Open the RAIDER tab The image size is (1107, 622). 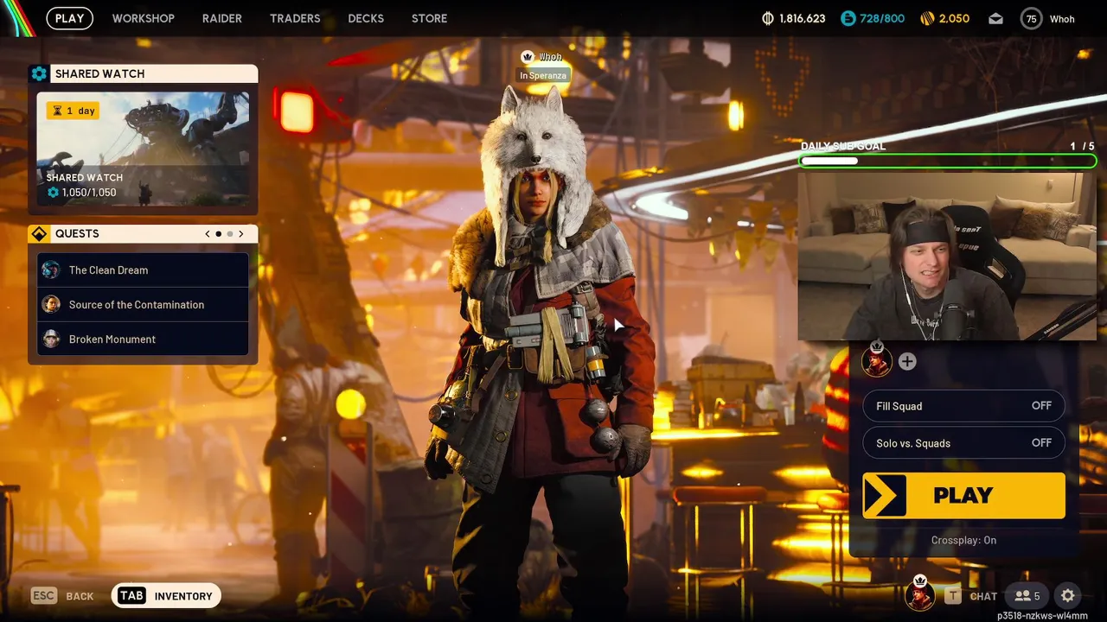pos(222,18)
